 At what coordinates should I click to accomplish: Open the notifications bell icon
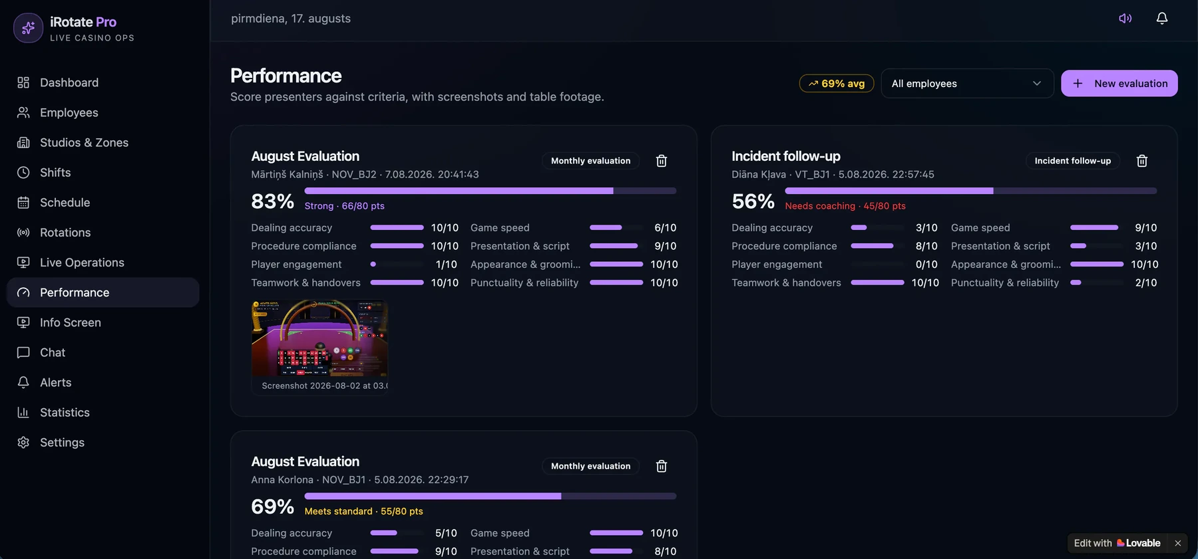(1161, 19)
